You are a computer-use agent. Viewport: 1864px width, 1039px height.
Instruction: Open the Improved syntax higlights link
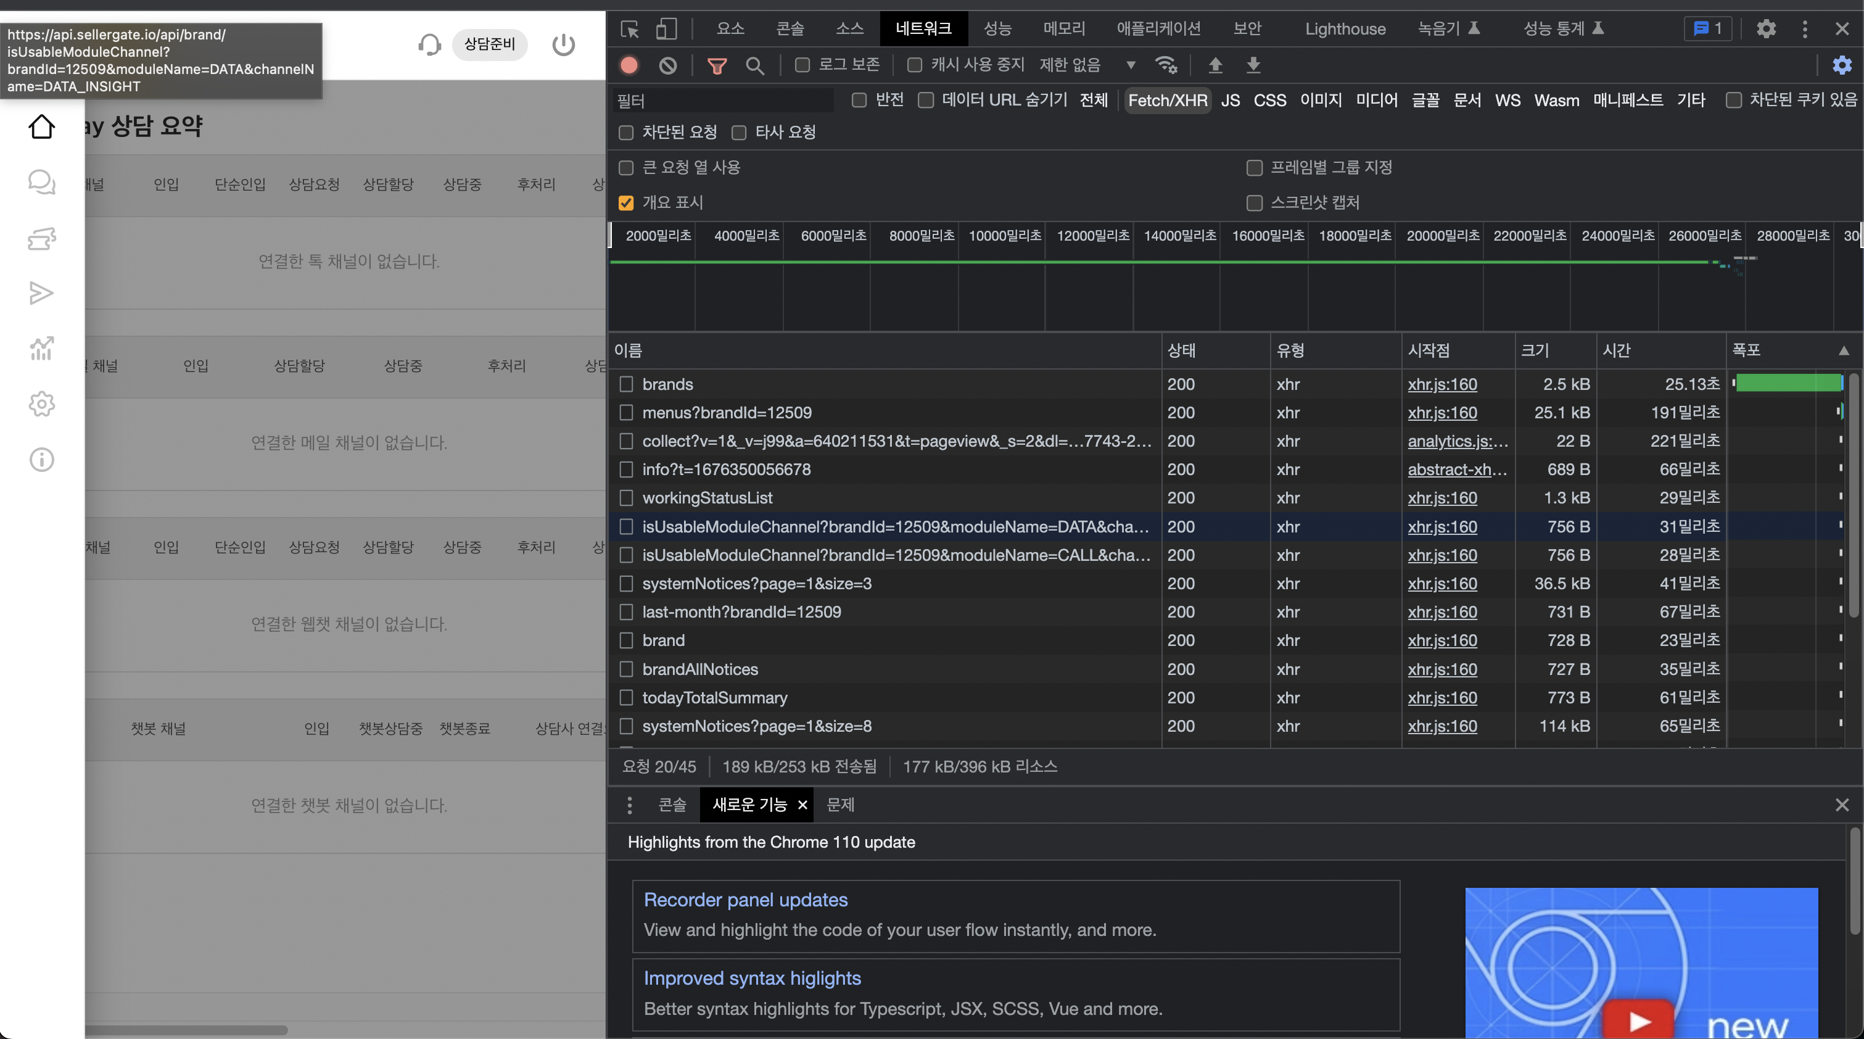(753, 978)
